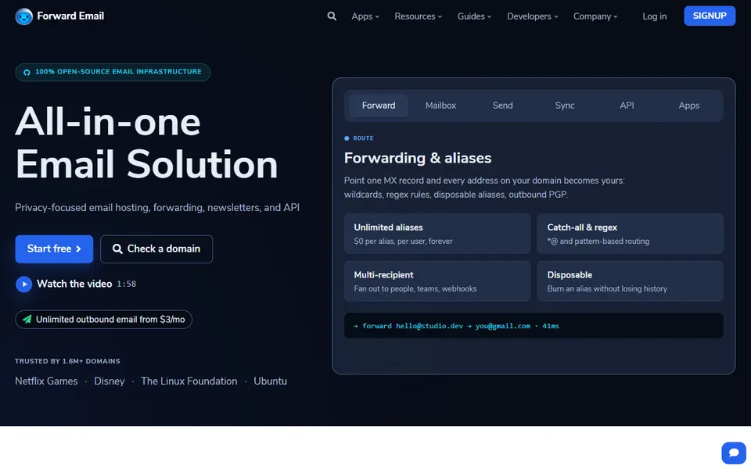Click the Forward Email brand name
Image resolution: width=751 pixels, height=469 pixels.
(x=70, y=16)
